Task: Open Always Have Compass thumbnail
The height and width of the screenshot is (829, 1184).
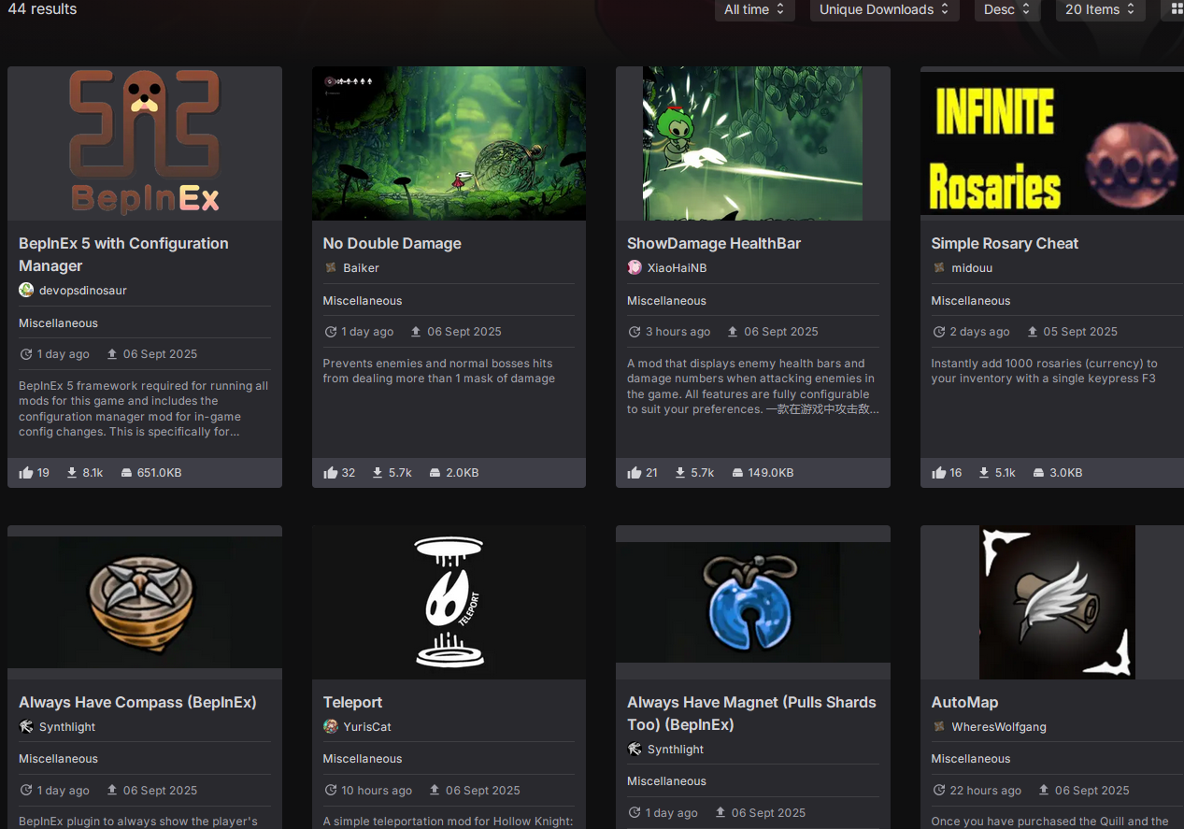Action: (x=145, y=602)
